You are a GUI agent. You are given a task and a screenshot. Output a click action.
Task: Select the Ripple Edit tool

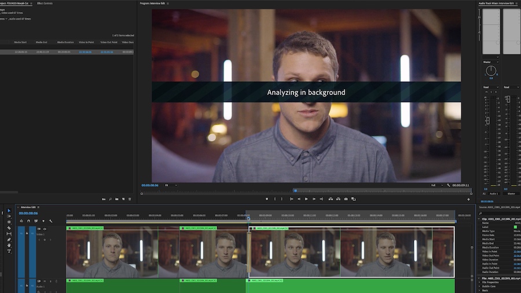coord(9,222)
